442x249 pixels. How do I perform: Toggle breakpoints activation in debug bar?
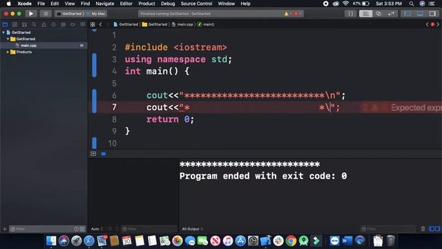104,154
